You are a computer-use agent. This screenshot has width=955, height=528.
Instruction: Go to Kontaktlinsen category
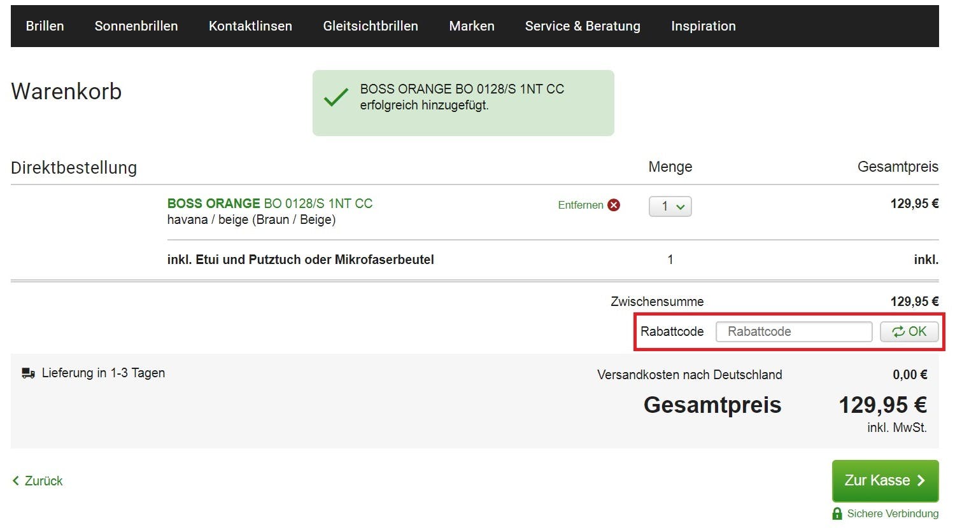(250, 26)
